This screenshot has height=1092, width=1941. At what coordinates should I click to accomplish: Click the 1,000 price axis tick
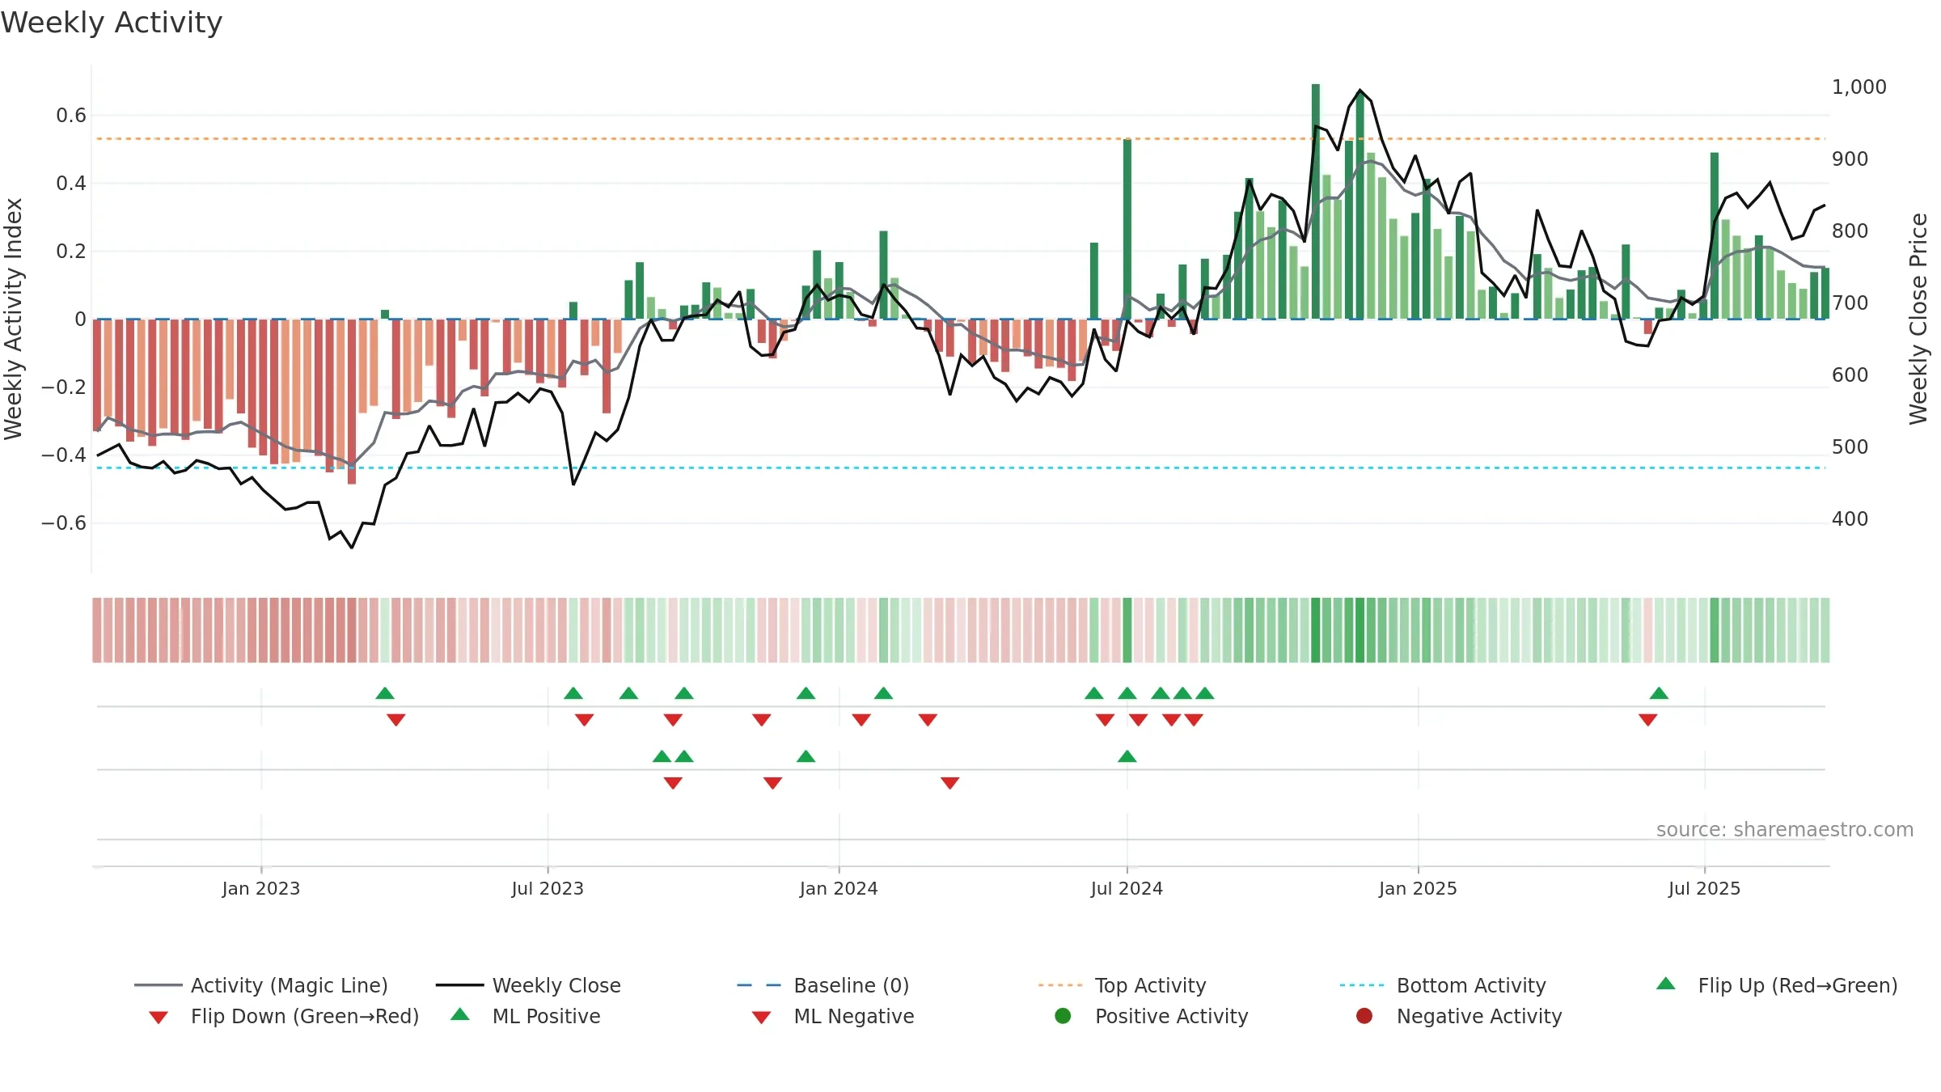pos(1859,87)
